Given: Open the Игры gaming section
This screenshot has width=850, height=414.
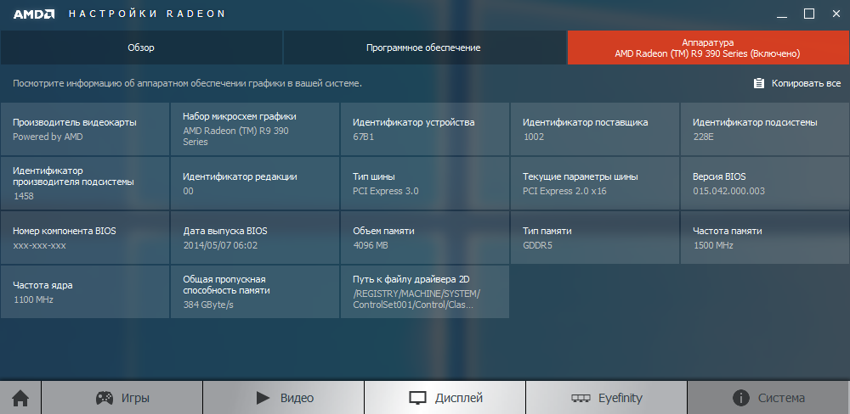Looking at the screenshot, I should [122, 399].
